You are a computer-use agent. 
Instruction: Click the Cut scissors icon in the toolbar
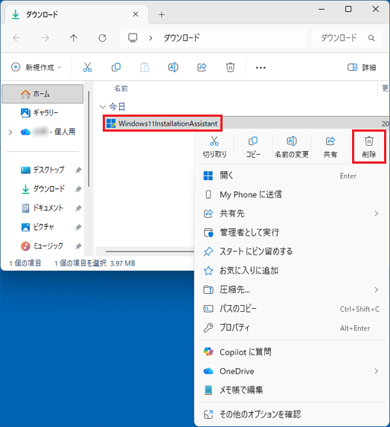[87, 67]
